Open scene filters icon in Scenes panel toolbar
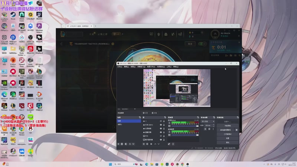The height and width of the screenshot is (167, 297). [126, 144]
